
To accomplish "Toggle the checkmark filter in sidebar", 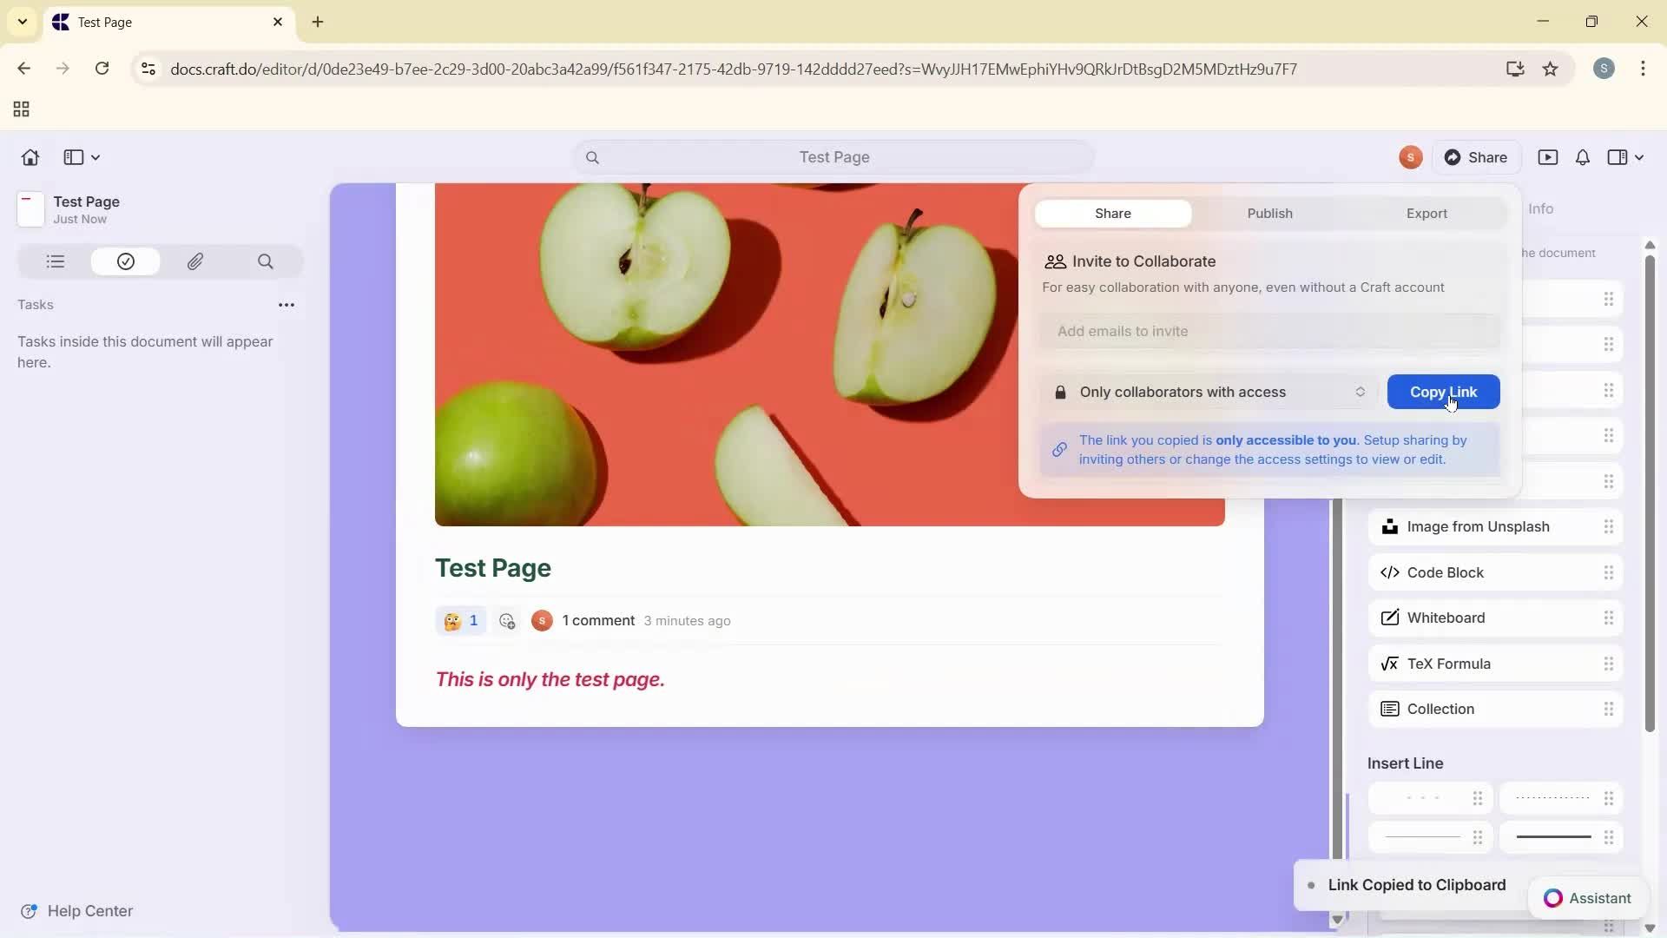I will pyautogui.click(x=125, y=261).
